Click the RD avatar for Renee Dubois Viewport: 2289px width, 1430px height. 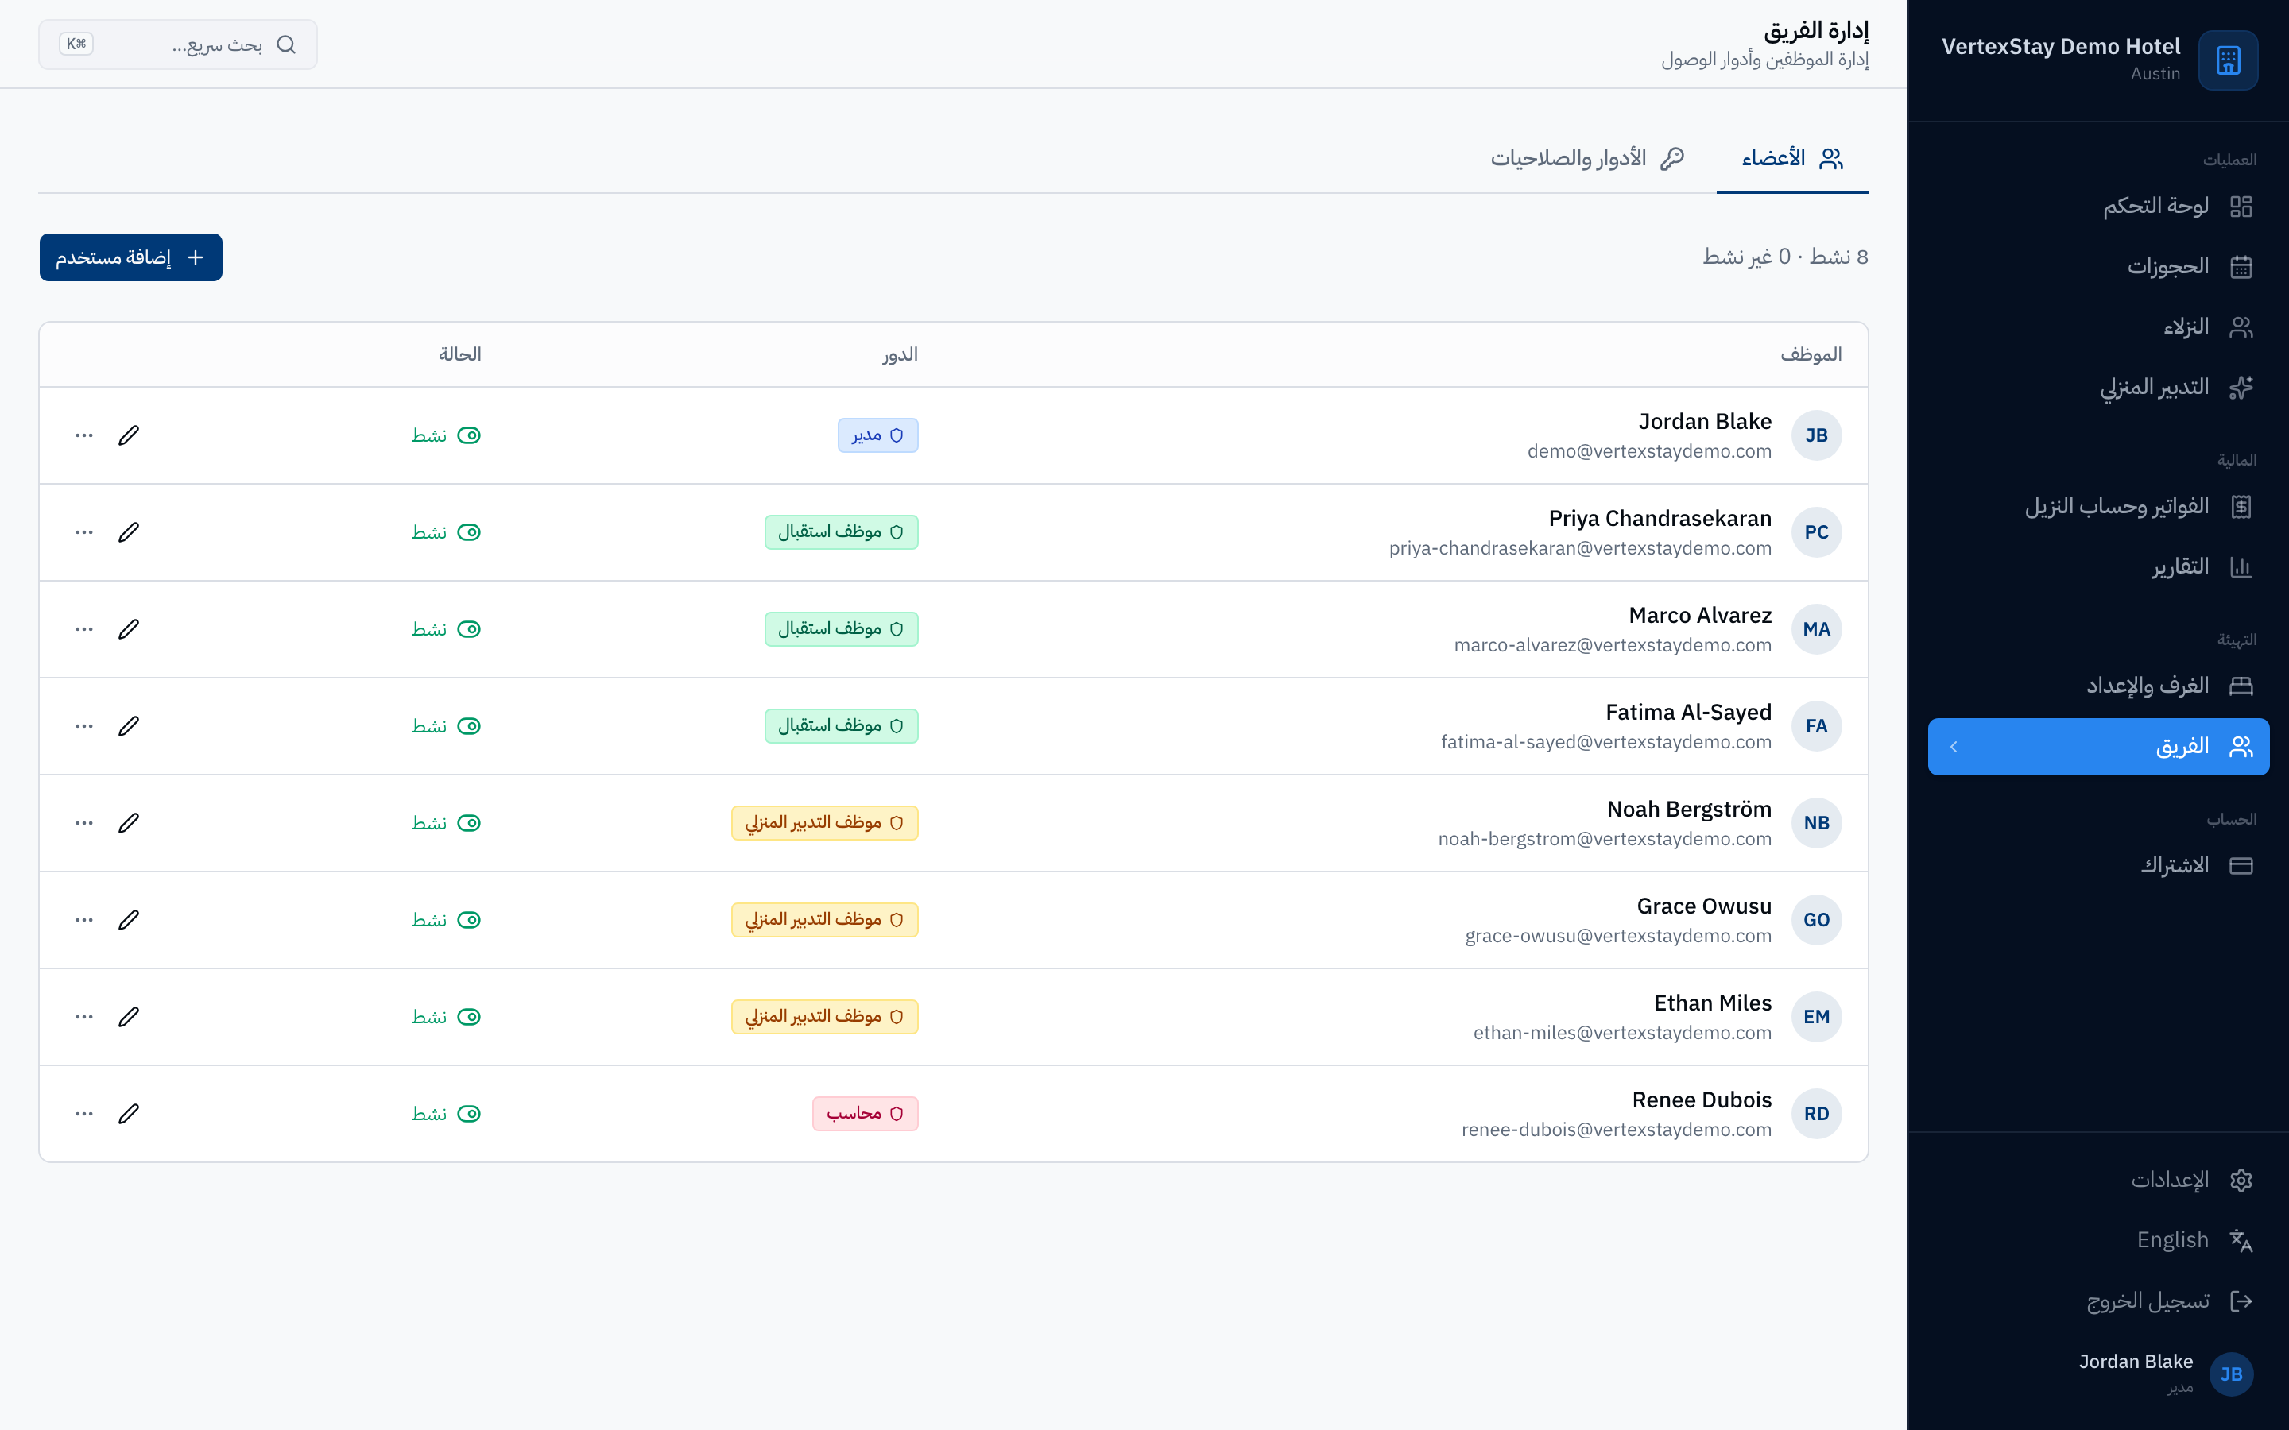(1816, 1114)
